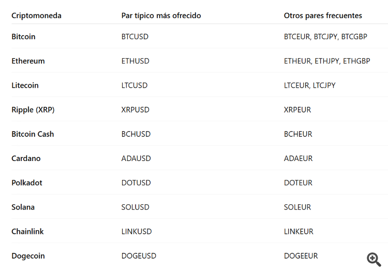388x273 pixels.
Task: Click the Ethereum row name
Action: click(28, 61)
